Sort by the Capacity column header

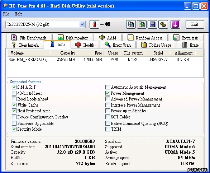click(x=63, y=53)
